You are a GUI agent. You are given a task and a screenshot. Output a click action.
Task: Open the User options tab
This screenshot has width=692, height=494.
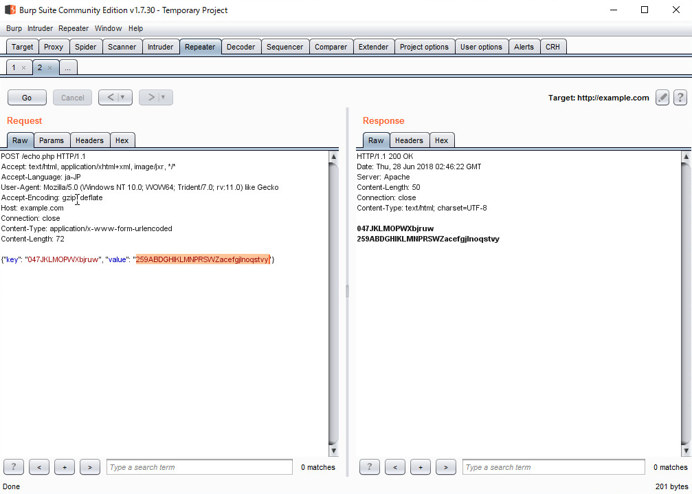481,47
